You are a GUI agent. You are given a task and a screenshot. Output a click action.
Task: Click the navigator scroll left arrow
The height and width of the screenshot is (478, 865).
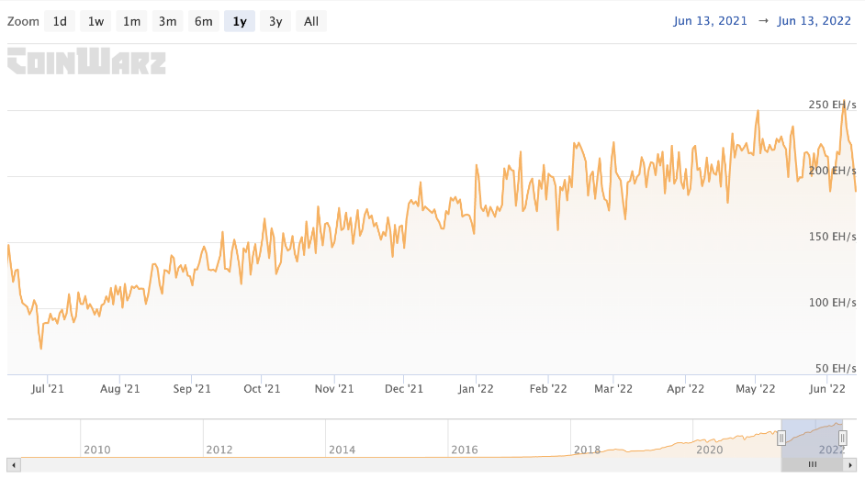coord(14,465)
